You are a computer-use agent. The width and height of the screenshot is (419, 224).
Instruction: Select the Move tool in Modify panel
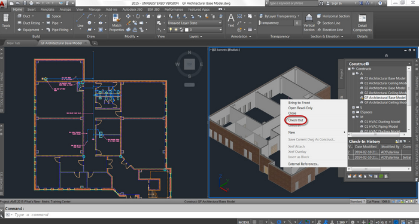[128, 16]
